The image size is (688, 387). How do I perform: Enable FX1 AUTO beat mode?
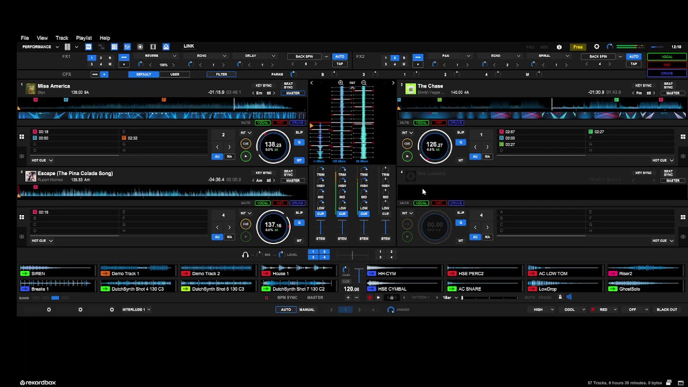pos(340,56)
